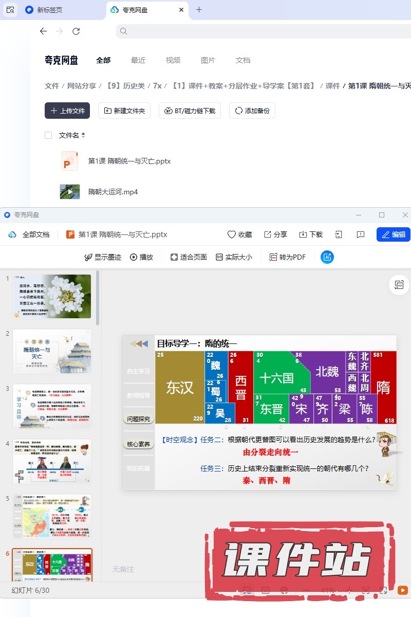Click the 上传文件 upload button
The image size is (411, 617).
coord(67,111)
